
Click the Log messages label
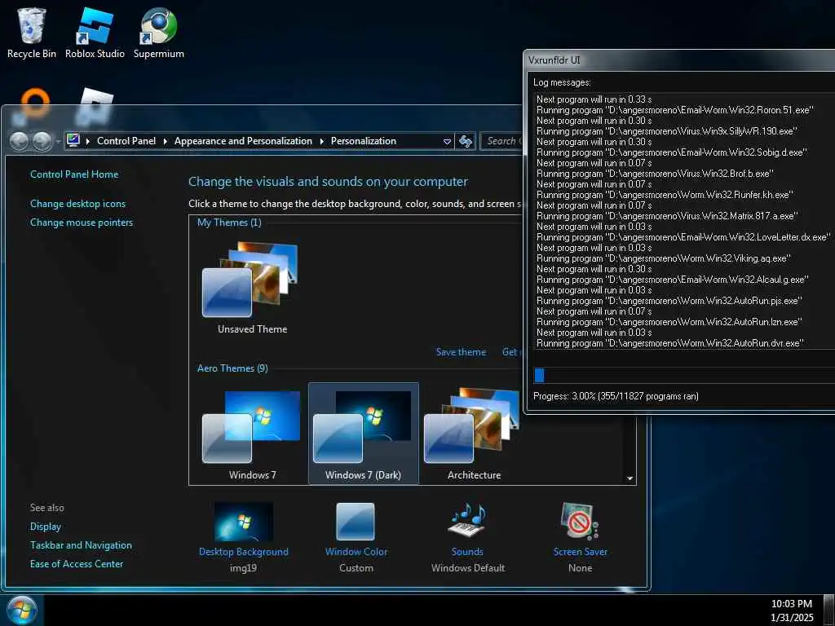tap(562, 82)
